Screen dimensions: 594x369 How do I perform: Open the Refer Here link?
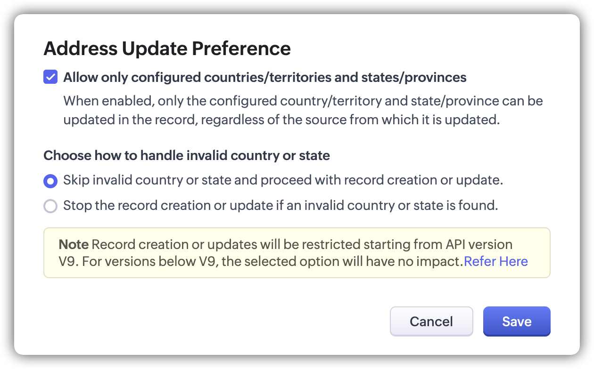pos(496,261)
